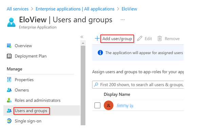Image resolution: width=199 pixels, height=130 pixels.
Task: Click the Properties bars icon
Action: coord(9,80)
